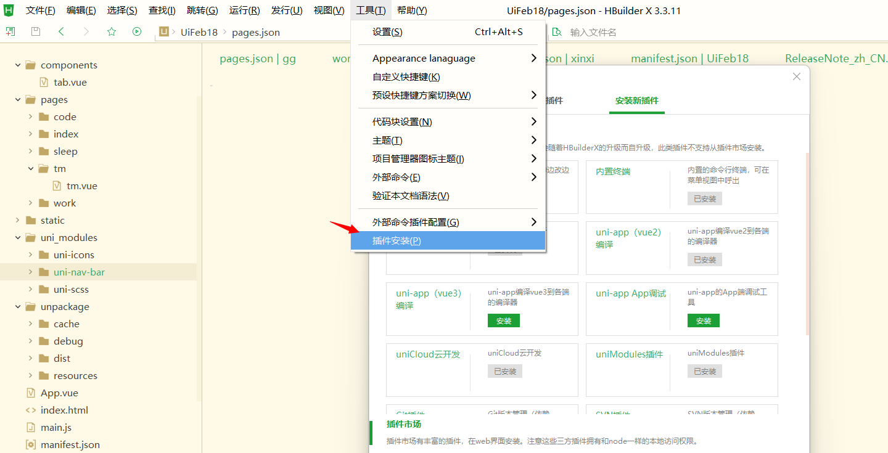The width and height of the screenshot is (888, 453).
Task: Click the HBuilder X logo icon
Action: pos(9,10)
